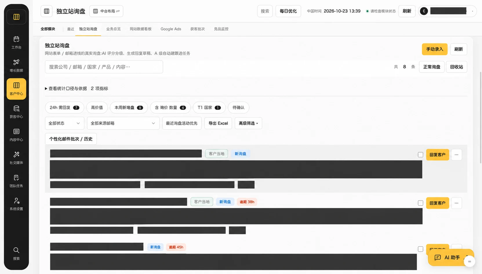Viewport: 482px width, 274px height.
Task: Click the logo icon atop the sidebar
Action: point(16,17)
